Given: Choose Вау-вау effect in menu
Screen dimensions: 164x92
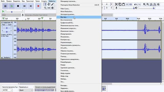Looking at the screenshot, I should pyautogui.click(x=79, y=17).
